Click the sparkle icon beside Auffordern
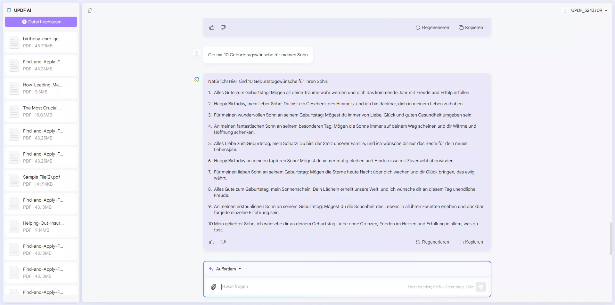Viewport: 615px width, 305px height. pyautogui.click(x=211, y=269)
